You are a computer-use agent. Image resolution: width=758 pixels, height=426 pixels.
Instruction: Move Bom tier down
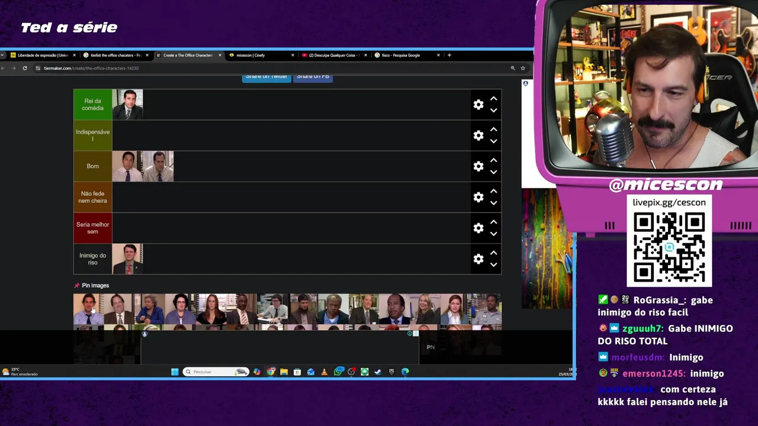pyautogui.click(x=493, y=172)
